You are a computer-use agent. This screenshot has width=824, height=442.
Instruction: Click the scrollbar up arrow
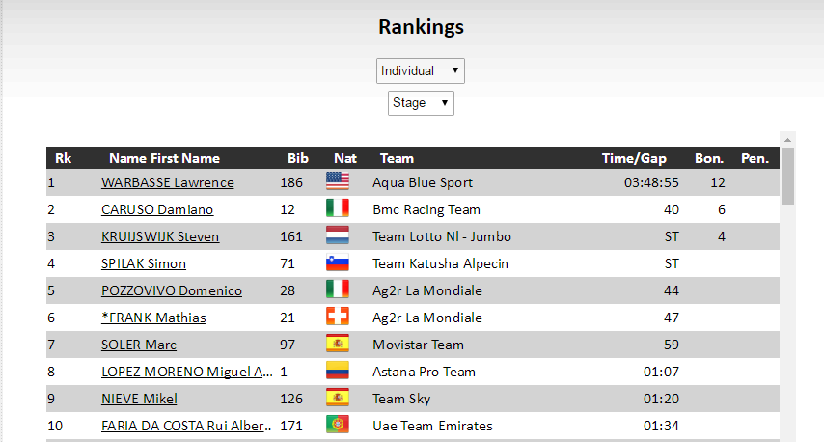787,139
